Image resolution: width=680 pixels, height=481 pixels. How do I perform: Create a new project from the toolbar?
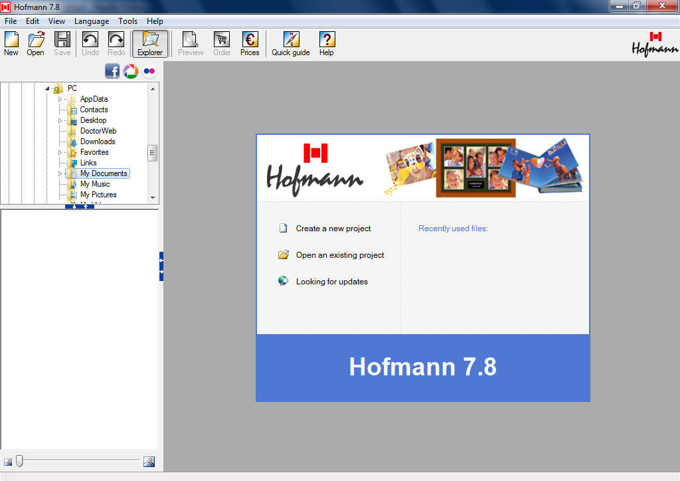11,43
